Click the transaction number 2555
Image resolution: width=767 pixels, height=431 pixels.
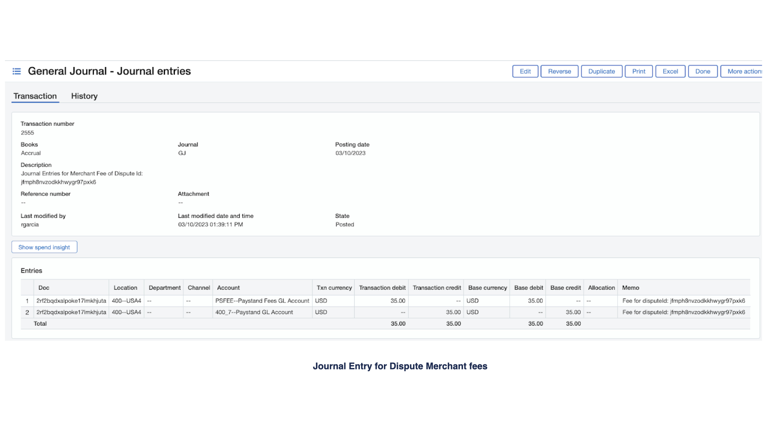point(28,132)
